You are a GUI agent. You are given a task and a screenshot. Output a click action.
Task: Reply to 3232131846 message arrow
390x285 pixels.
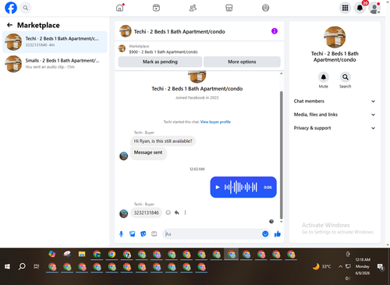[177, 212]
